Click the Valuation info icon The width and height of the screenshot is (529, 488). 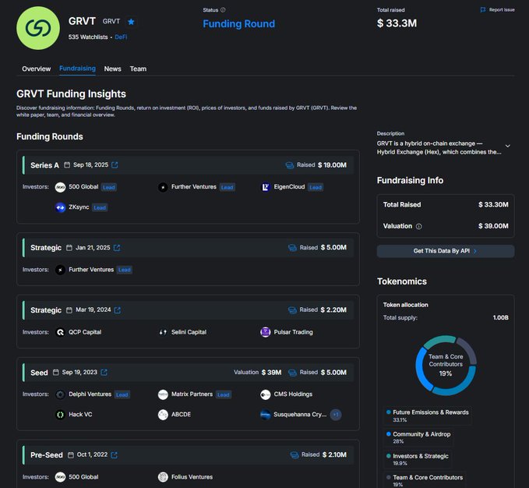click(418, 226)
